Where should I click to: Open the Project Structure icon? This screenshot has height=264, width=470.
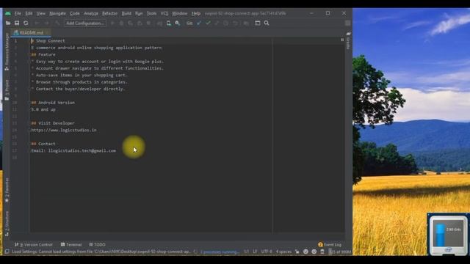[x=258, y=23]
